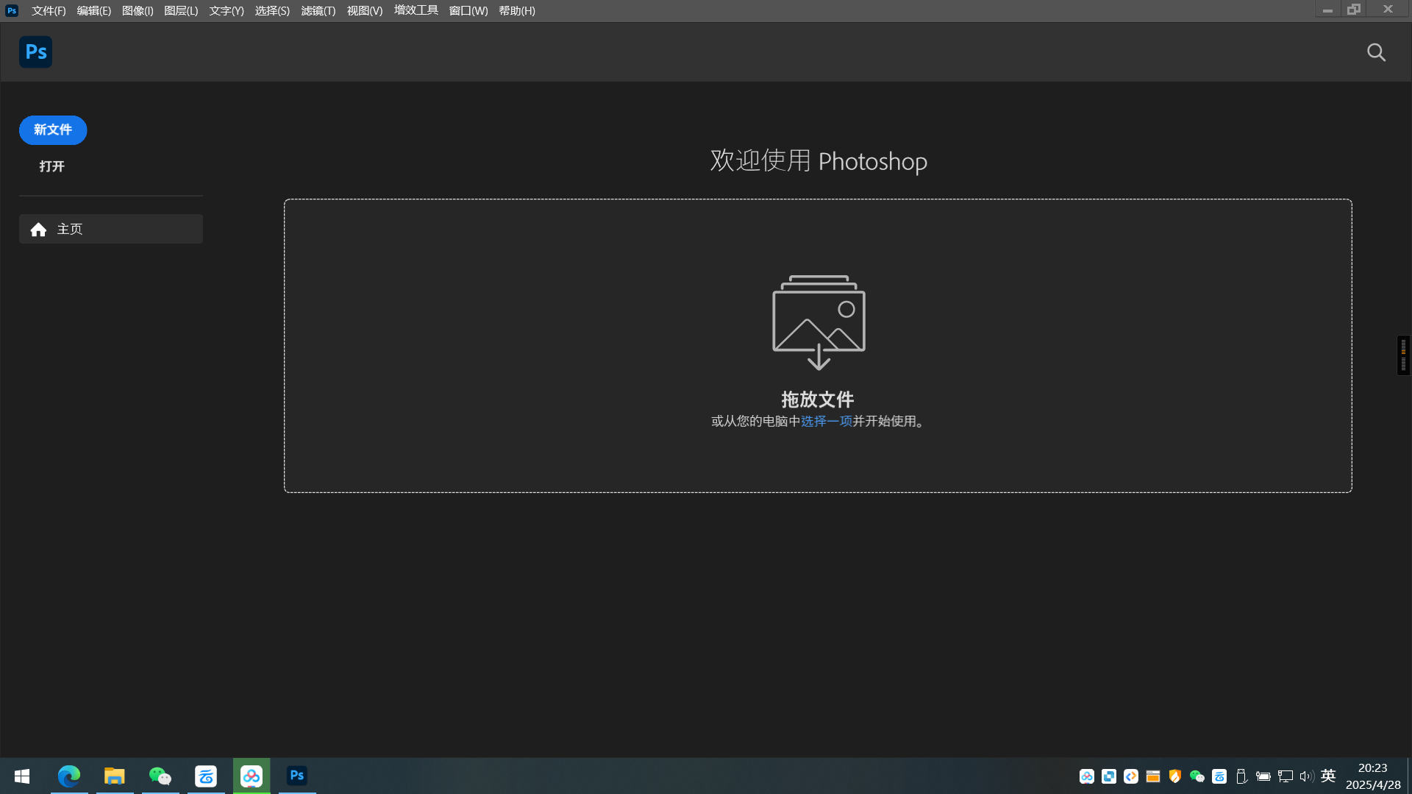Click the blue overlapping squares tray icon
Screen dimensions: 1412x794
tap(1109, 776)
